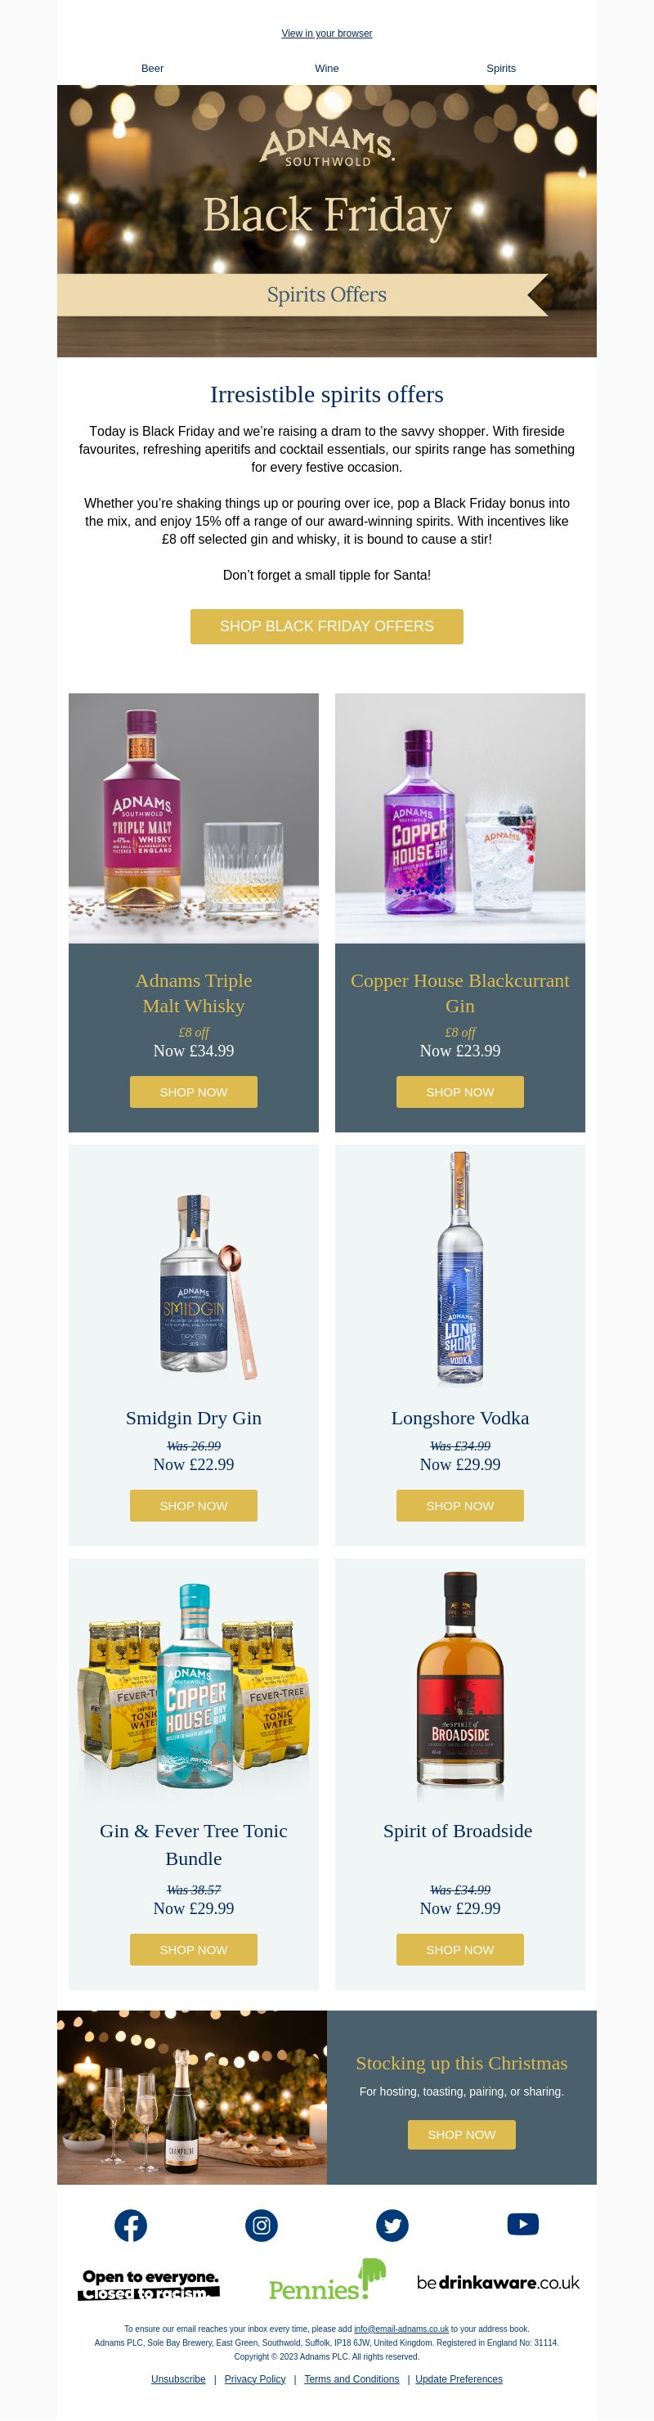Open the Facebook social icon

[x=131, y=2226]
